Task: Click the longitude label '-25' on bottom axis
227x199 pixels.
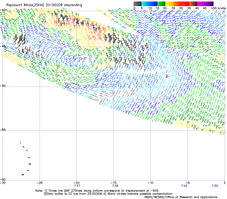Action: tap(40, 183)
